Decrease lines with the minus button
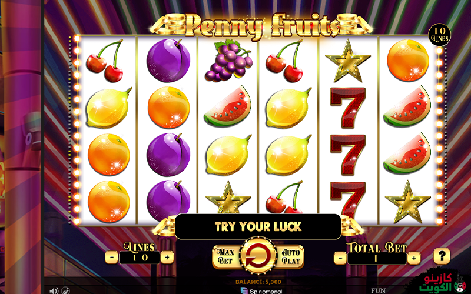 [x=112, y=258]
